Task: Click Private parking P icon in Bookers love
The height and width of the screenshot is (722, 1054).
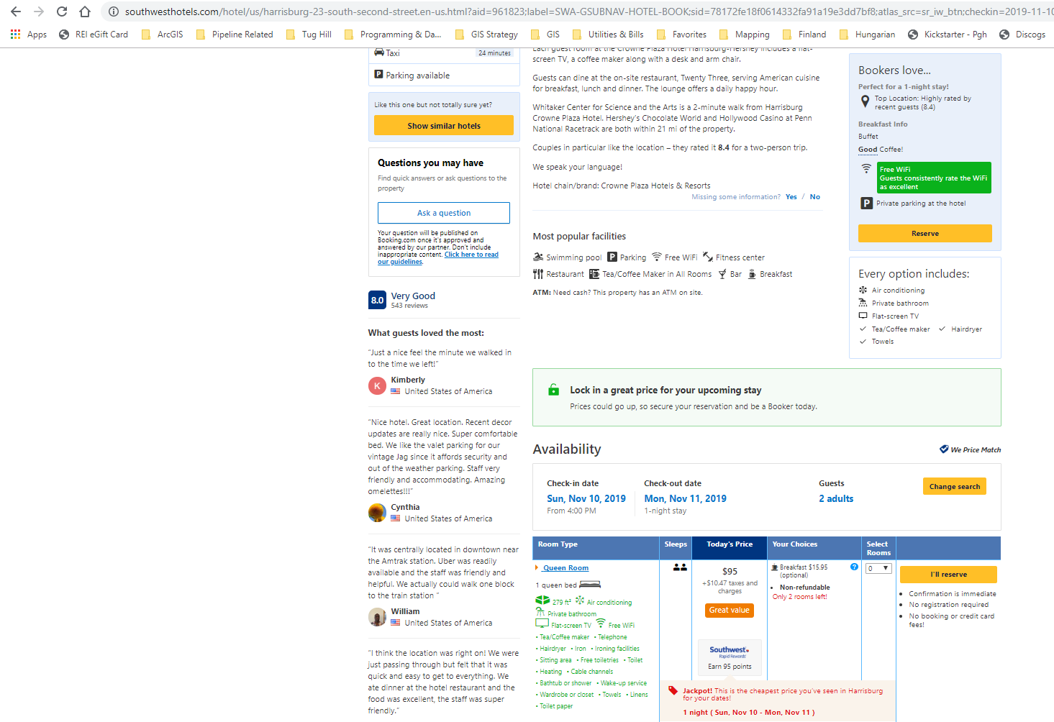Action: [867, 204]
